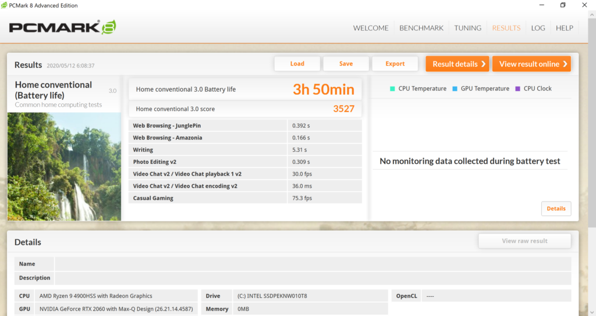This screenshot has width=596, height=316.
Task: Click the PCMark 8 logo
Action: [63, 27]
